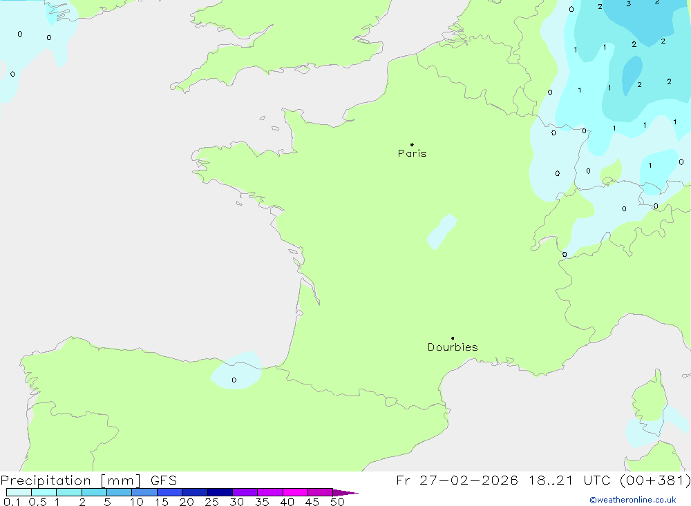Click the legend scale label '30'

(237, 502)
